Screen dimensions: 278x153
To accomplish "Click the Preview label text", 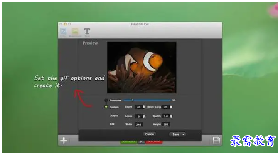I will [90, 43].
